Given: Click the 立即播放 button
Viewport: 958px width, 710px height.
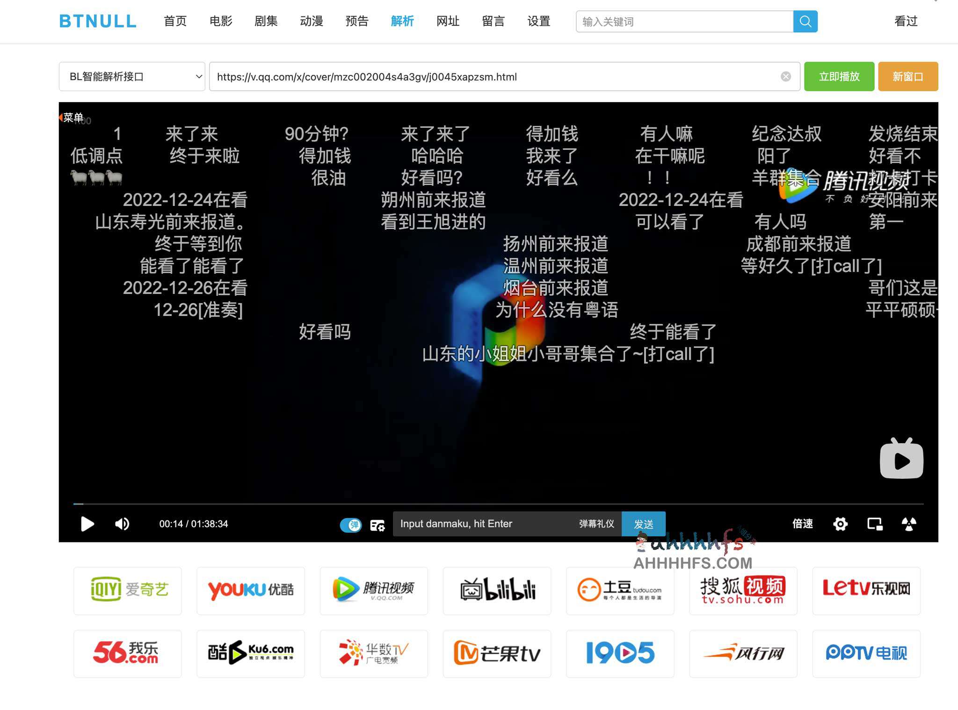Looking at the screenshot, I should pos(839,76).
